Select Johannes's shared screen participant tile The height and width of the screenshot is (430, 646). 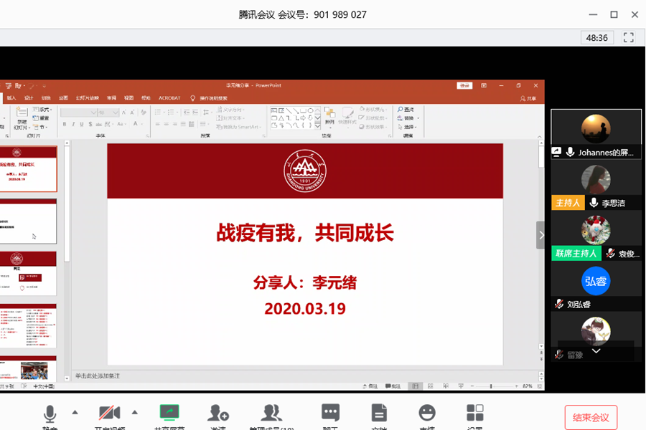point(596,134)
